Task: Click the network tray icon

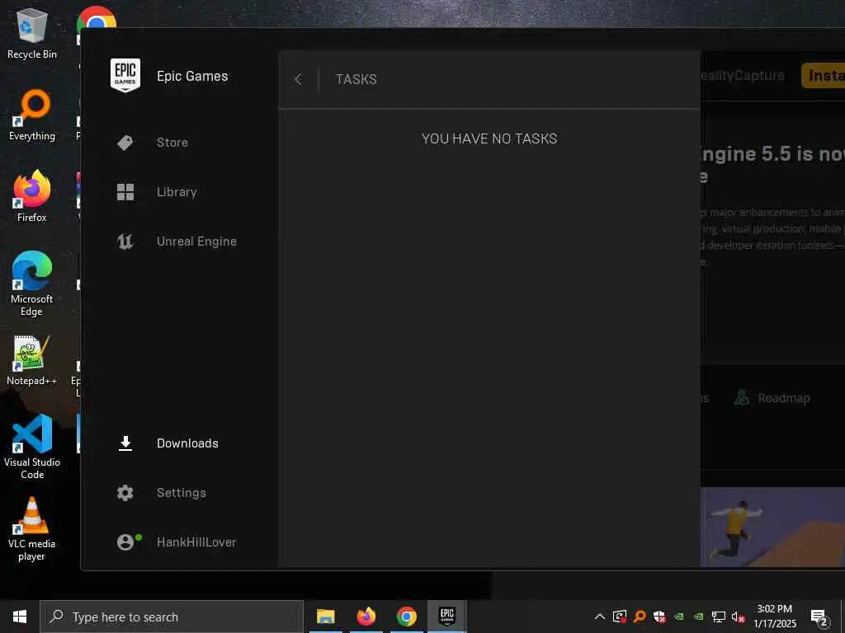Action: click(719, 617)
